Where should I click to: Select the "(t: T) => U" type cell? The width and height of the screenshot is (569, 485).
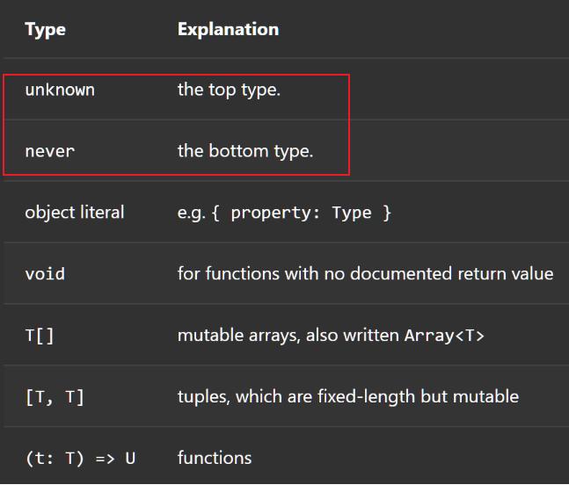pyautogui.click(x=80, y=458)
